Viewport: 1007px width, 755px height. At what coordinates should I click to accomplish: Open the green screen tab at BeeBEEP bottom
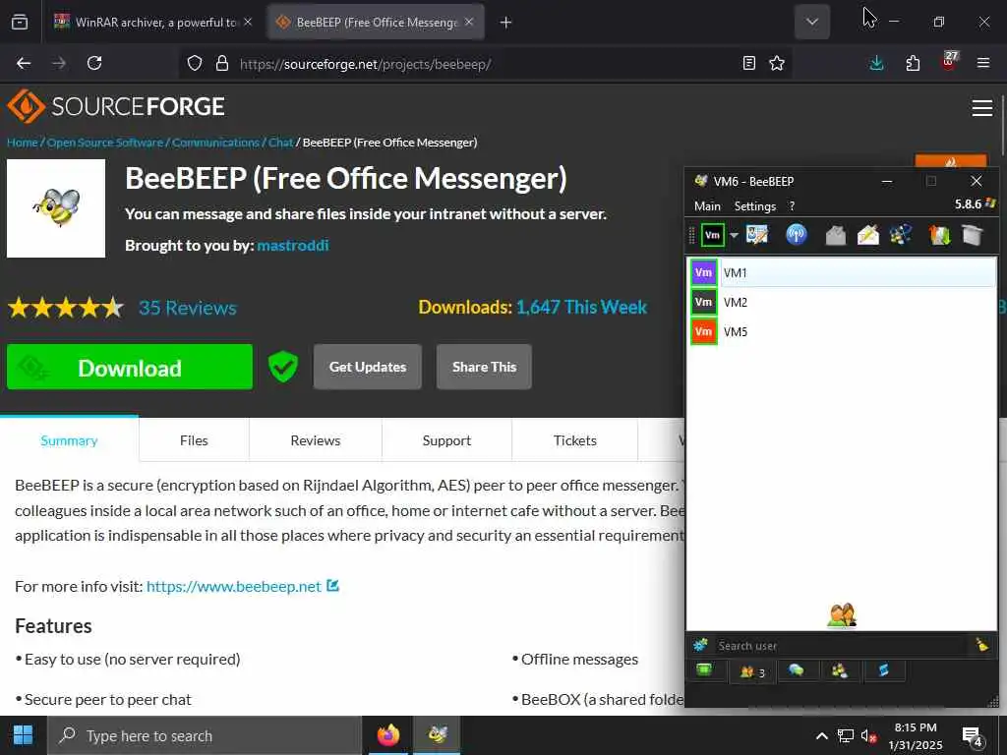click(x=704, y=670)
